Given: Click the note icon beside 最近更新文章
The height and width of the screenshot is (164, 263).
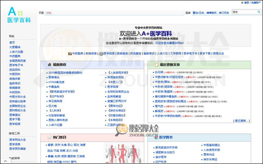Looking at the screenshot, I should pyautogui.click(x=157, y=65).
